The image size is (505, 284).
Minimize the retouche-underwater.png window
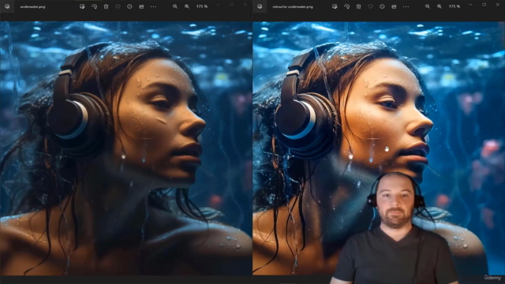point(470,5)
